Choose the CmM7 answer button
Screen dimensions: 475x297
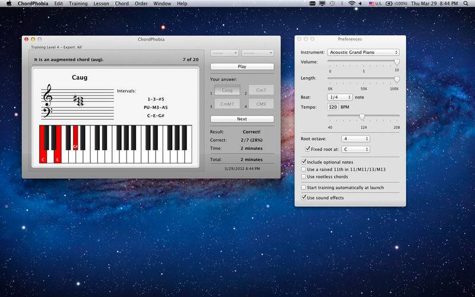(227, 104)
